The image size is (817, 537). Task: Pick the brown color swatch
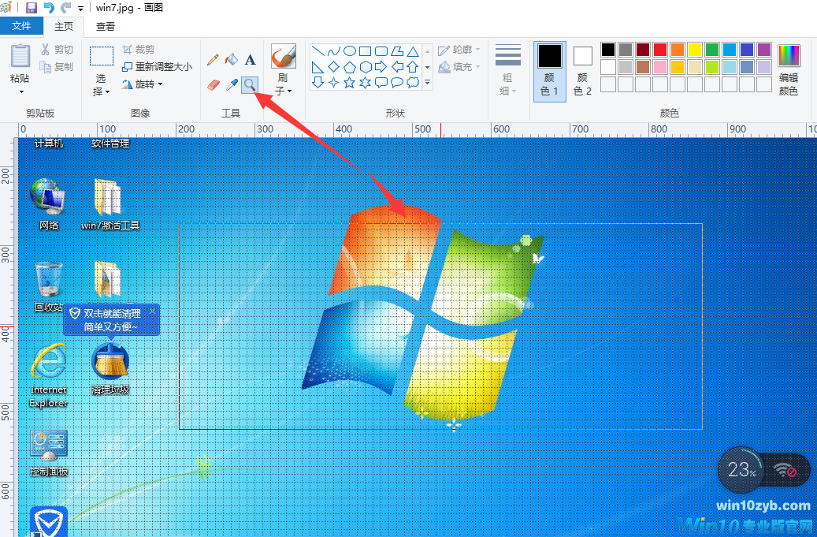643,67
